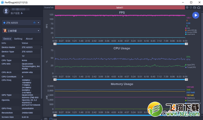The image size is (203, 120).
Task: Start recording with the blue play button
Action: [196, 15]
